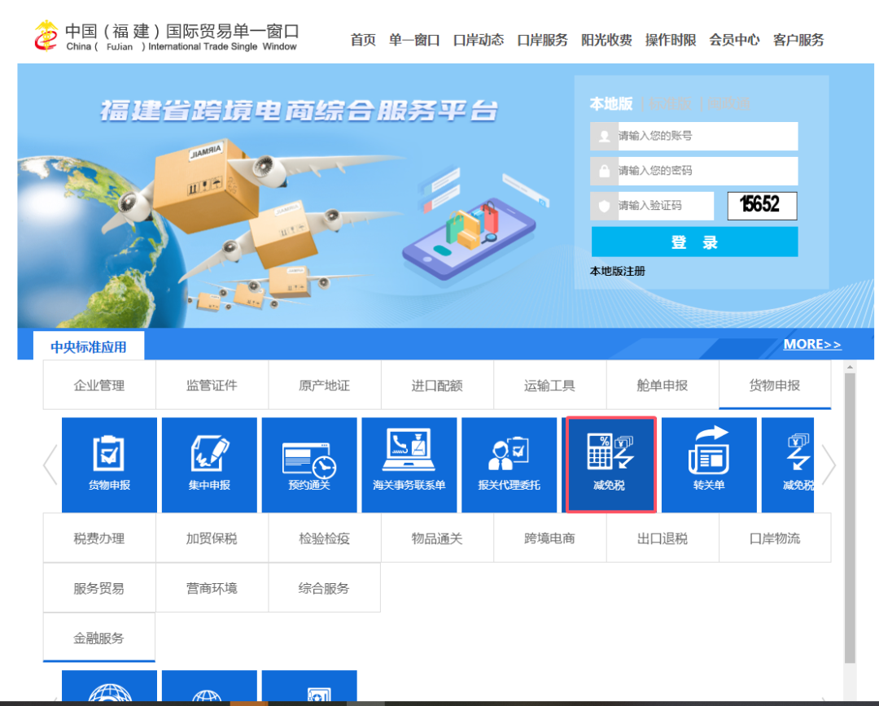Open the 报关代理委托 icon tile
This screenshot has width=879, height=706.
coord(509,464)
